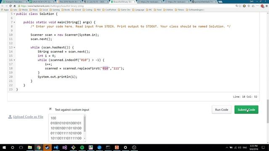Screen dimensions: 269x151
Task: Open Visual Studio Code from taskbar
Action: [x=56, y=147]
